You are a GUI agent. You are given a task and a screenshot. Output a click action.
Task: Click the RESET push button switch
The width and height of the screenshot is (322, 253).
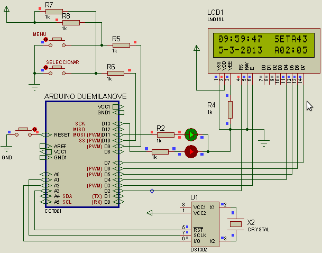23,132
